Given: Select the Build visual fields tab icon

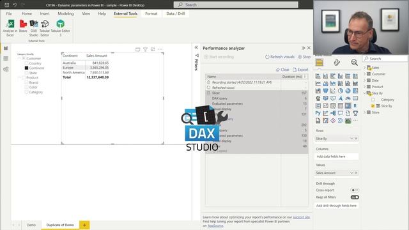Looking at the screenshot, I should point(319,63).
